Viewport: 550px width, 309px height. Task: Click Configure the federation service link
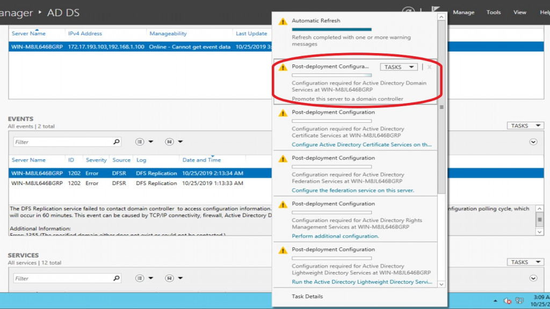pyautogui.click(x=353, y=190)
